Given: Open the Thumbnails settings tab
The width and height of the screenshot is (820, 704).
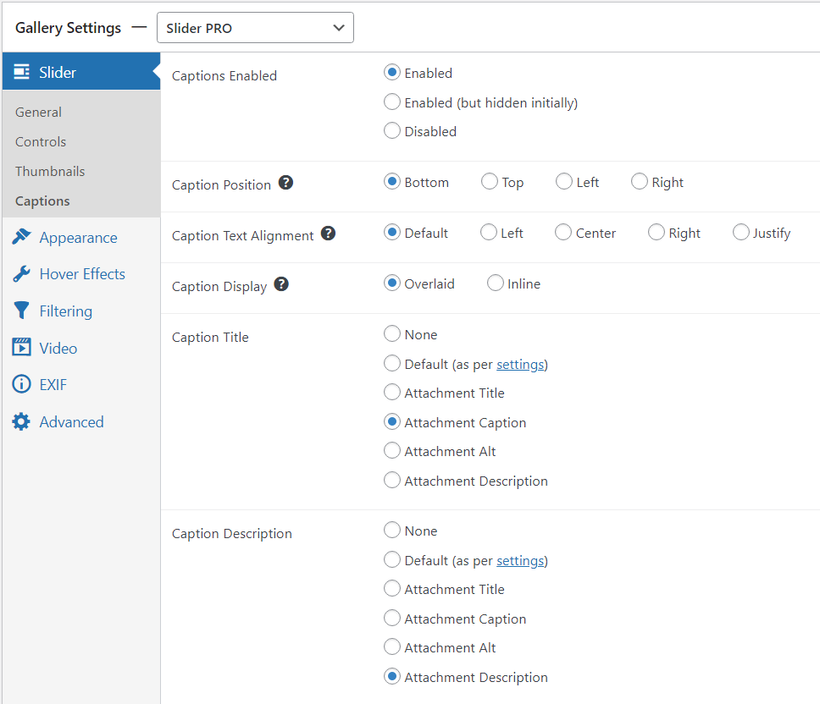Looking at the screenshot, I should (x=50, y=171).
